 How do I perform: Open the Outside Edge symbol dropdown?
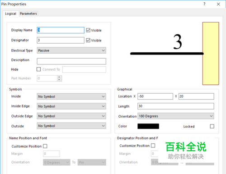tap(71, 116)
